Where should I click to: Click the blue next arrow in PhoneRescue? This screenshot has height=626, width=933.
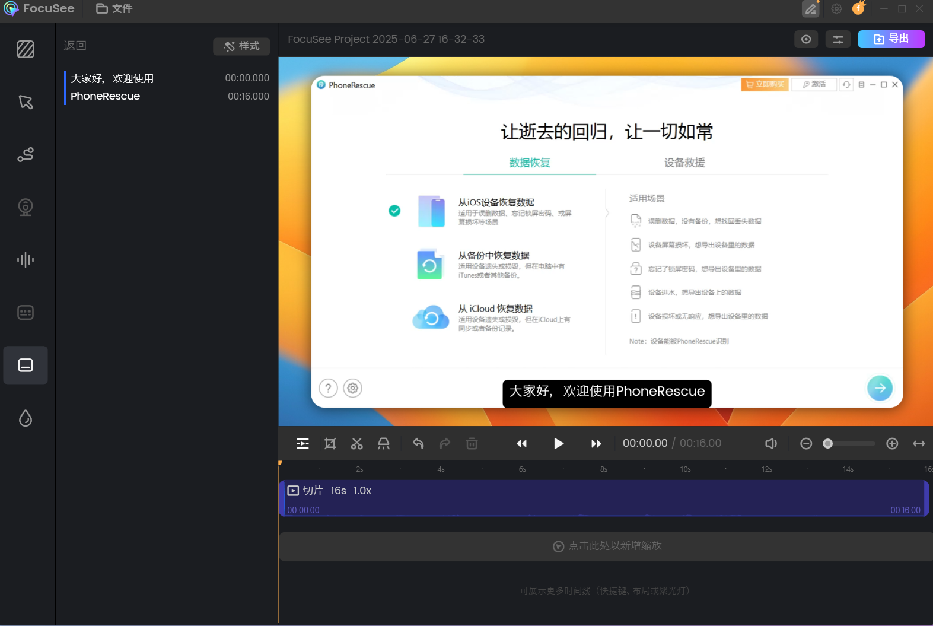(x=880, y=388)
